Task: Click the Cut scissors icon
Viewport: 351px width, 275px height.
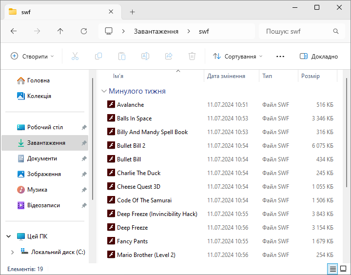Action: (x=75, y=57)
